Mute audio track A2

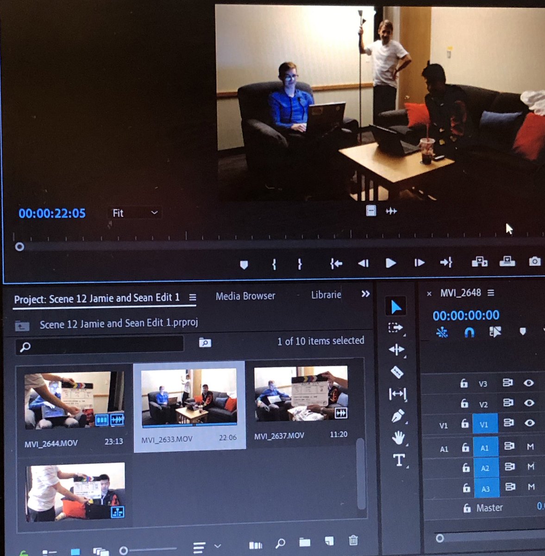pyautogui.click(x=531, y=467)
